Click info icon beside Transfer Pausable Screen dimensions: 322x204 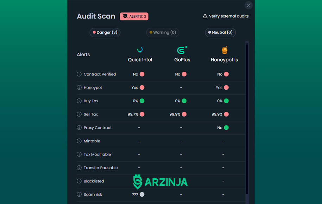[79, 167]
